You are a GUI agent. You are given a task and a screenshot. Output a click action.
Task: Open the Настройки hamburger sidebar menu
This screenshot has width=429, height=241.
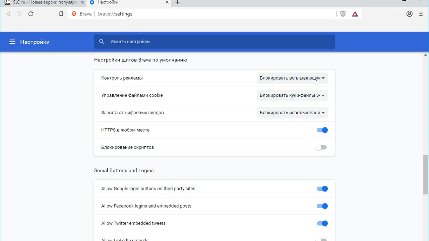click(x=12, y=42)
